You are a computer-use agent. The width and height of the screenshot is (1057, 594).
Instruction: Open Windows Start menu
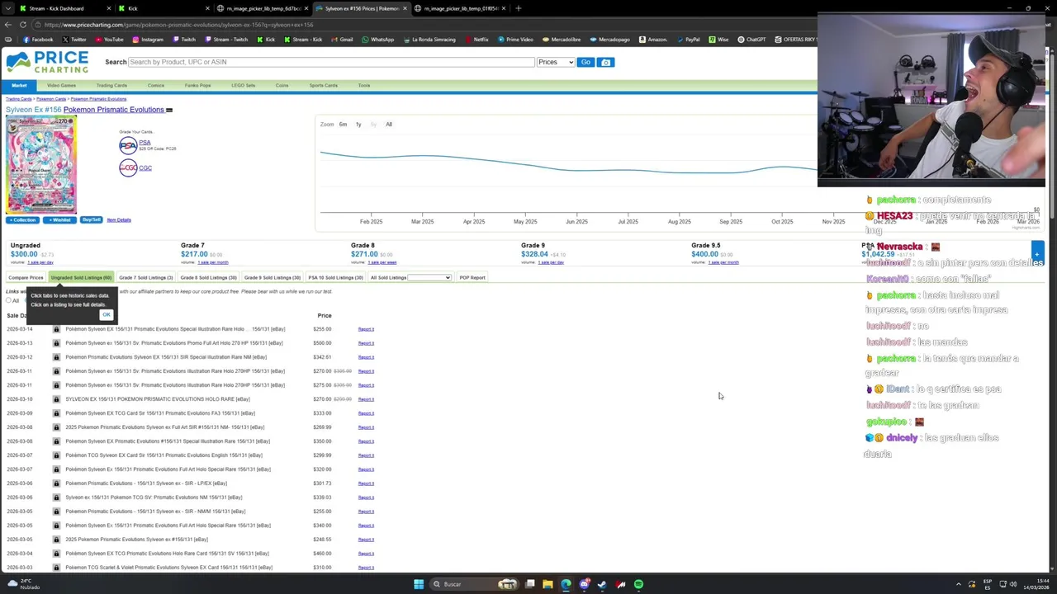(x=419, y=584)
